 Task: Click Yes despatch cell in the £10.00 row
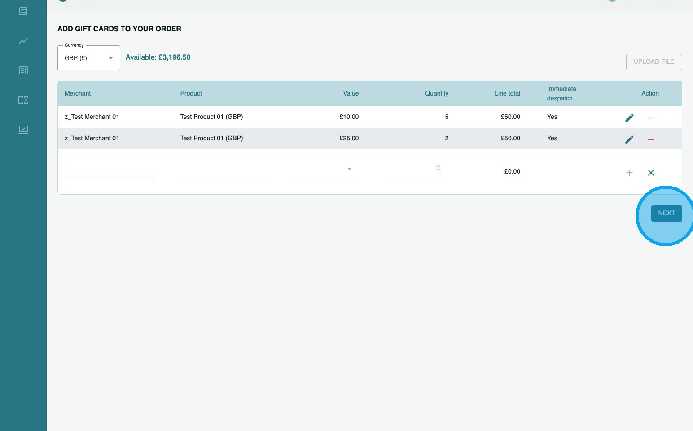[x=552, y=117]
